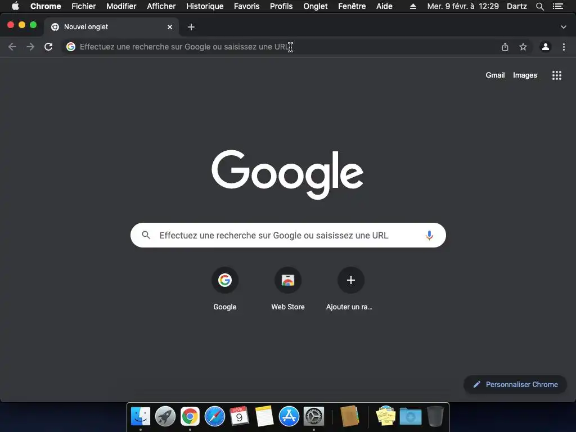576x432 pixels.
Task: Open the Gmail link
Action: click(x=495, y=75)
